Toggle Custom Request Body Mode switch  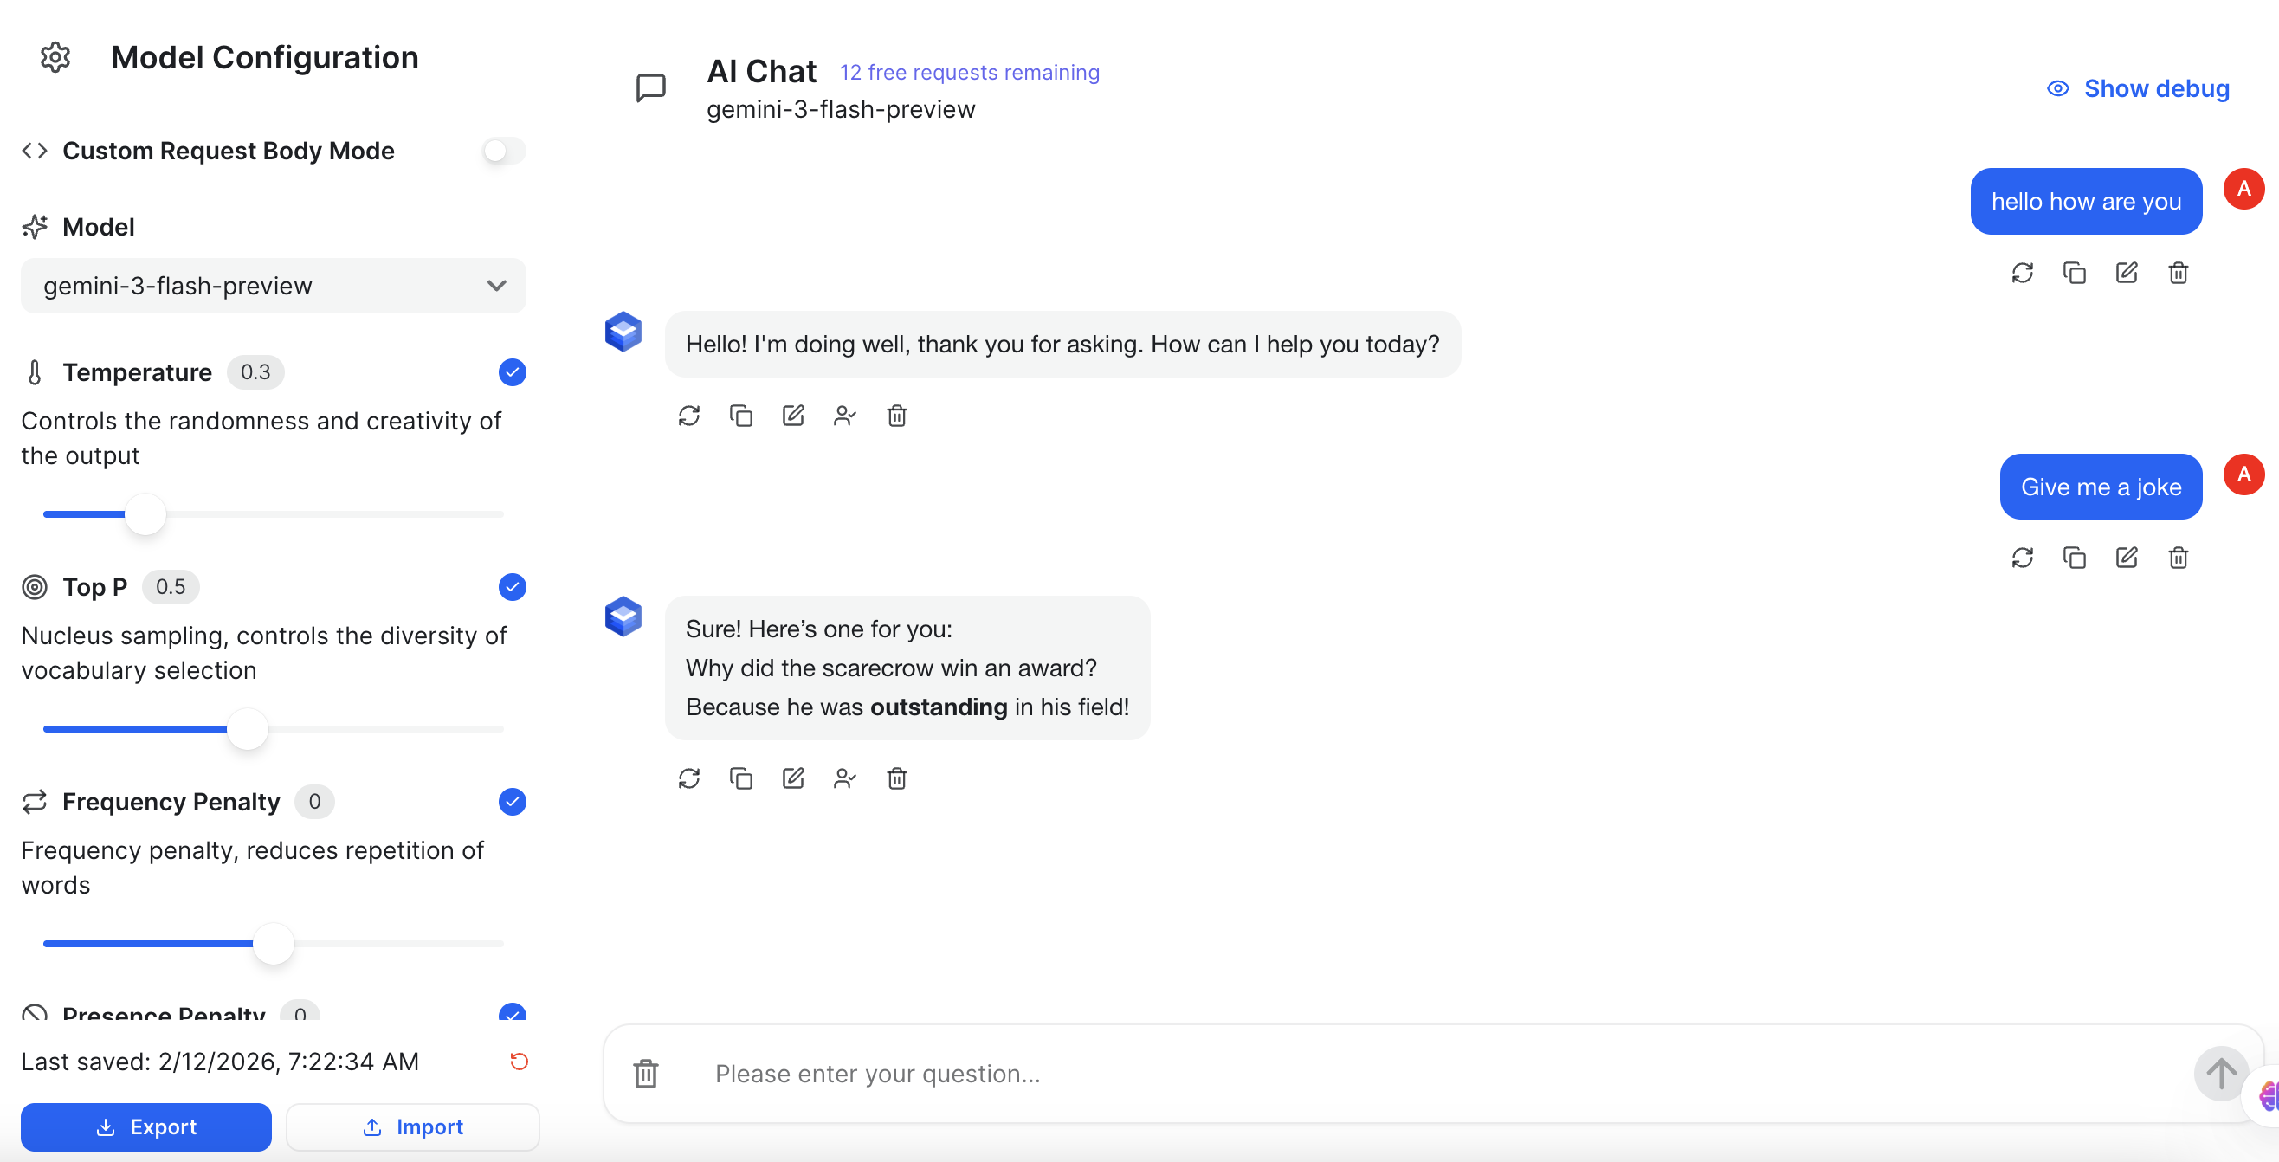click(x=503, y=151)
